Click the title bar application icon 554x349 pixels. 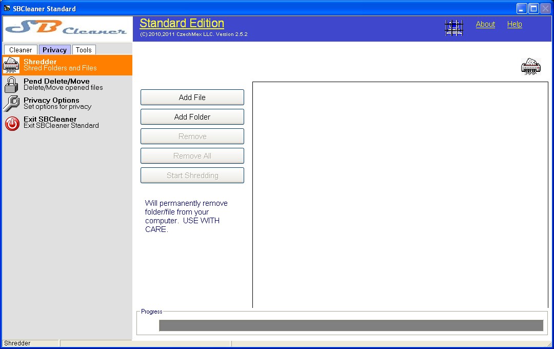7,8
